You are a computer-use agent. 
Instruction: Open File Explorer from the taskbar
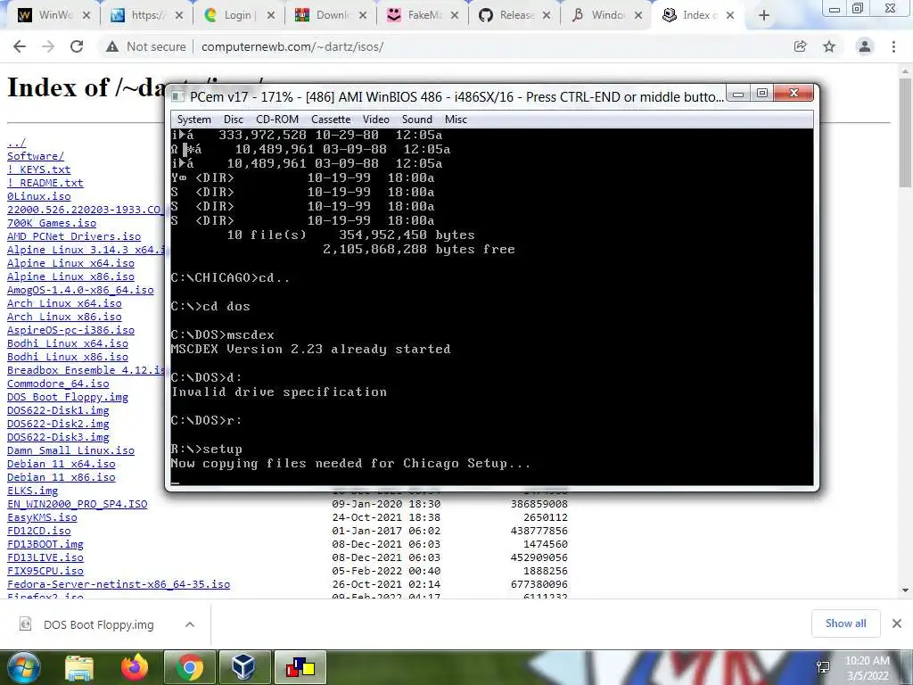point(79,667)
